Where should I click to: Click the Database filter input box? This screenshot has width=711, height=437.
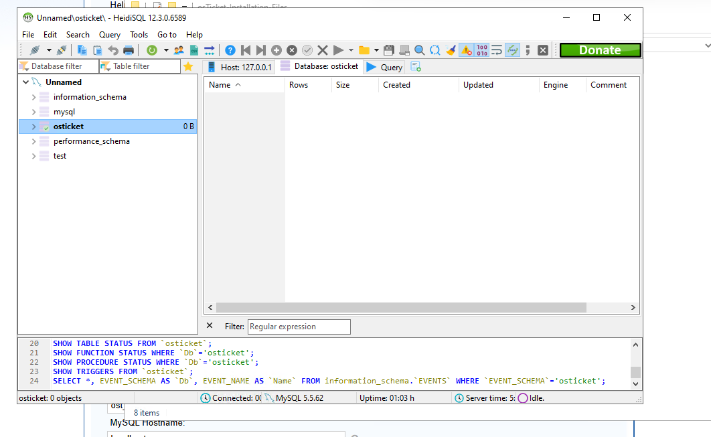tap(58, 66)
